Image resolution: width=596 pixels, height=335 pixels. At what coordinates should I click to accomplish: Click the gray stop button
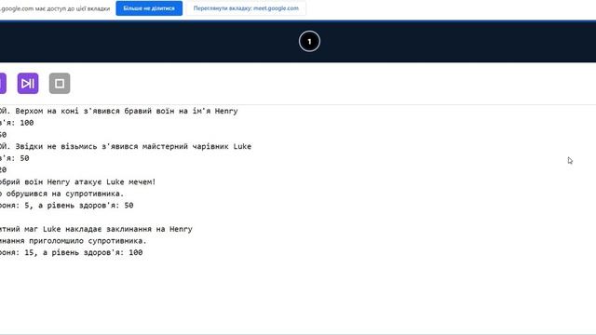(x=60, y=83)
